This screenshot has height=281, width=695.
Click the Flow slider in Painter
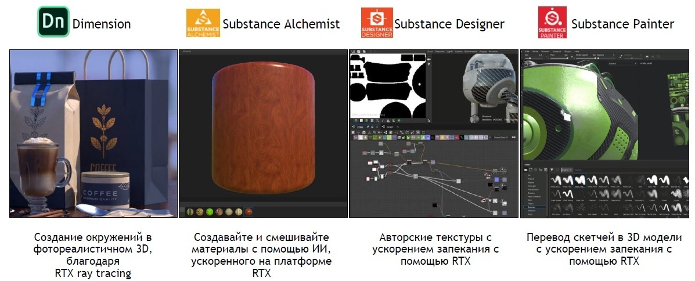tap(559, 59)
